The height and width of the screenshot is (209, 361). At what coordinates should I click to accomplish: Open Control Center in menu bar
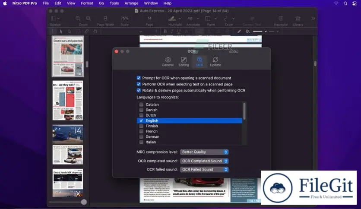pos(355,3)
